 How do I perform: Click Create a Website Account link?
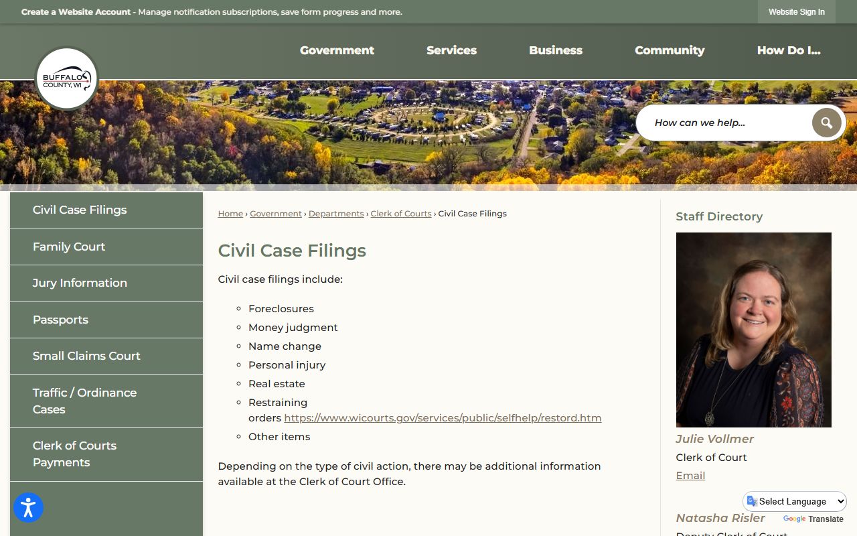[x=76, y=12]
